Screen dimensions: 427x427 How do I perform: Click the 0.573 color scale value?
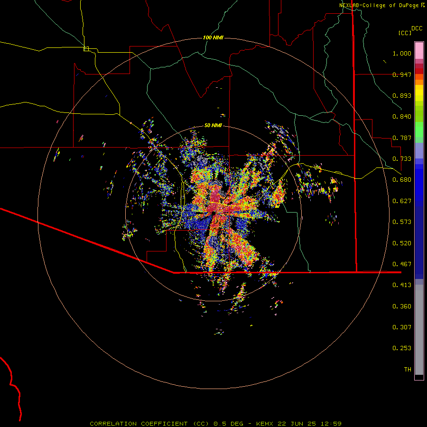(402, 222)
